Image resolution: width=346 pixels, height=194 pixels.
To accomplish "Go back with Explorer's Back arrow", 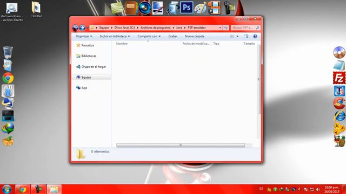I will pos(75,27).
